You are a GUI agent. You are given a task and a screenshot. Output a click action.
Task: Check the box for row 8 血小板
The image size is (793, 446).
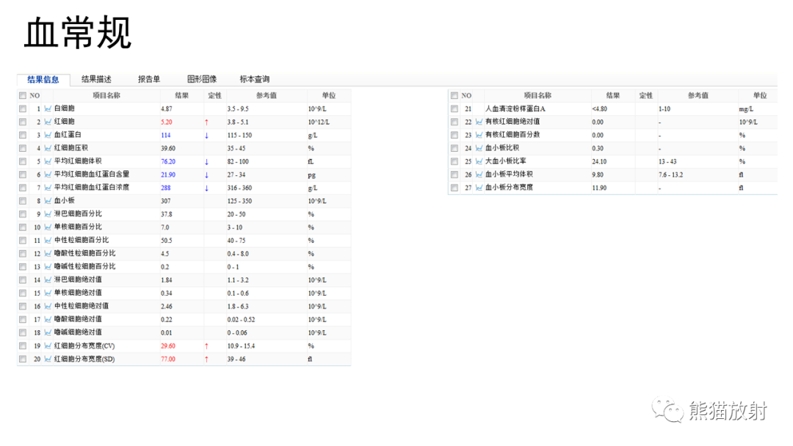point(23,201)
